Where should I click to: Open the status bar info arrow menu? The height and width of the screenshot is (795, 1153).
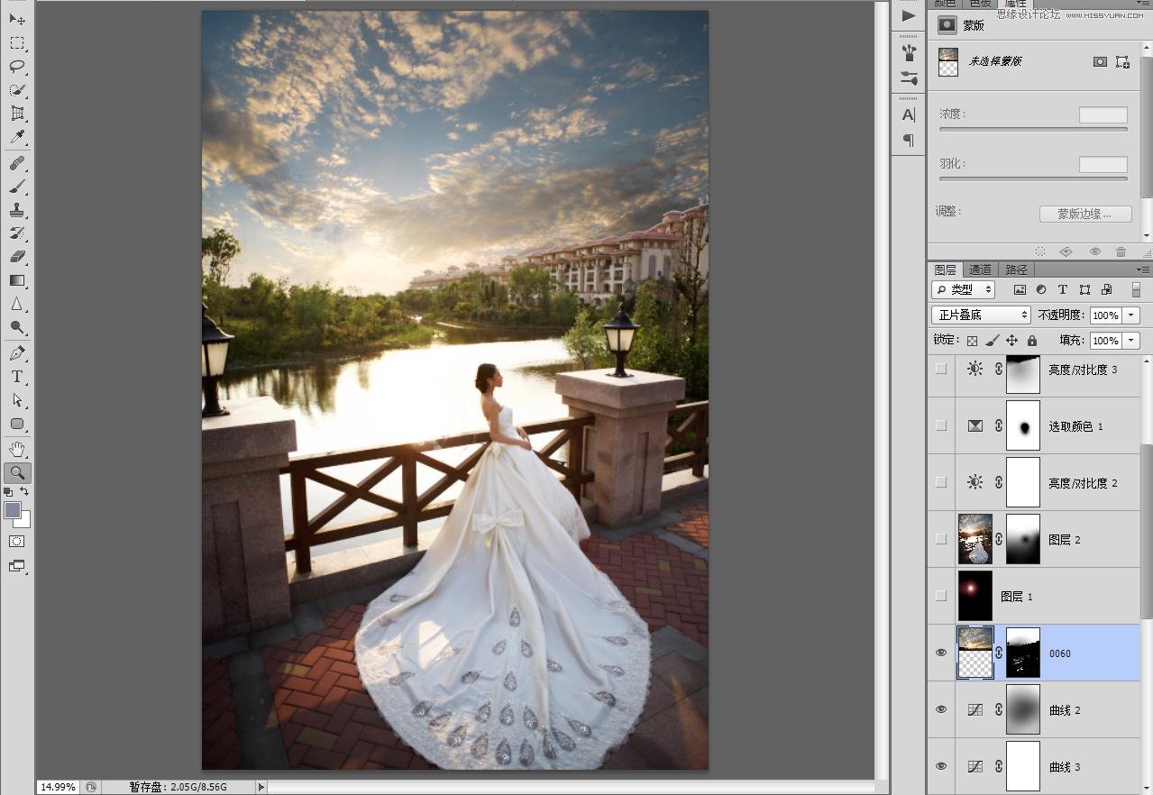click(x=261, y=787)
